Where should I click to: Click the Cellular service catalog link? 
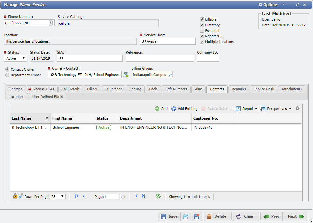65,23
